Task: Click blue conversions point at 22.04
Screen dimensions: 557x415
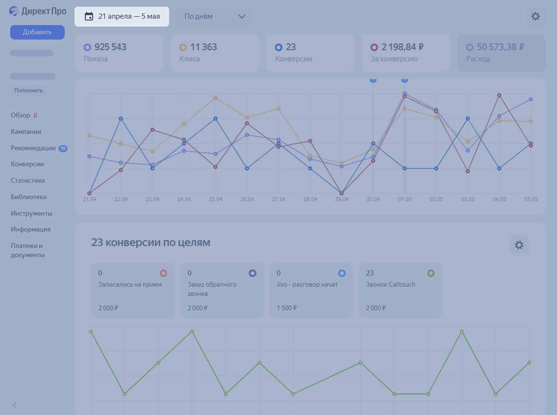Action: (121, 119)
